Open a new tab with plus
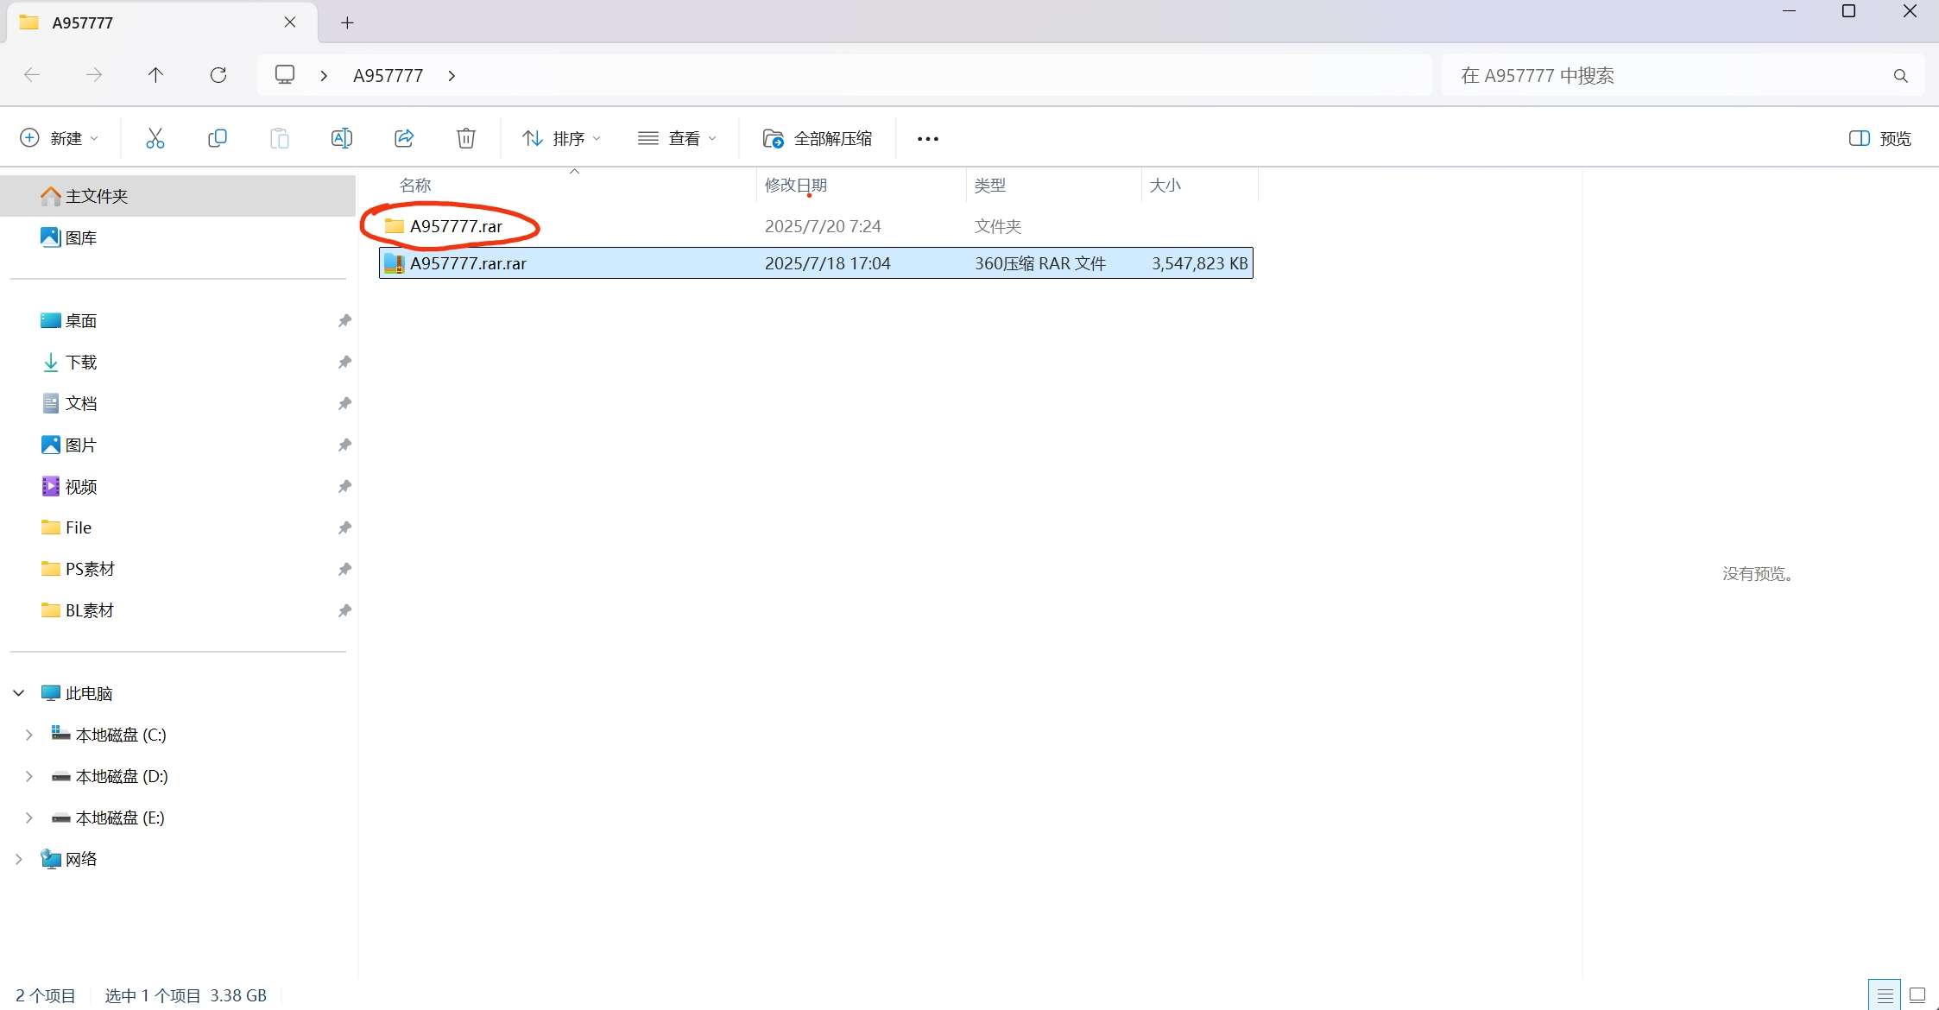Screen dimensions: 1939x1010 coord(347,22)
